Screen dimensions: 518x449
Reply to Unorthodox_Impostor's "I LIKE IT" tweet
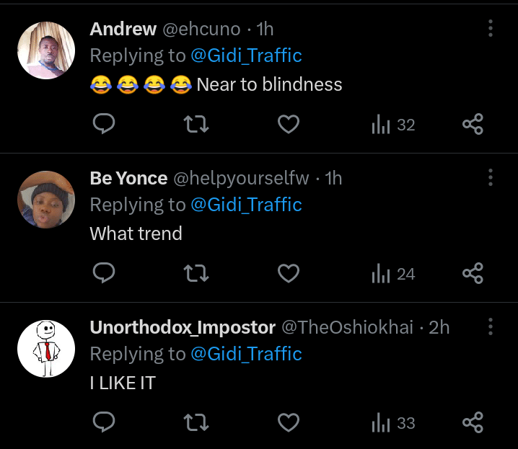(105, 423)
